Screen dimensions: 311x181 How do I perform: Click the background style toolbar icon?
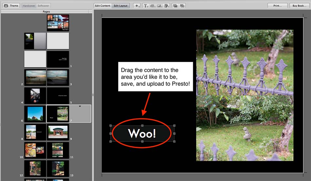[x=160, y=6]
